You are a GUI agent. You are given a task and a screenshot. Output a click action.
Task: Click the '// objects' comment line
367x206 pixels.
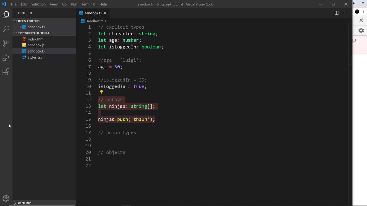[x=112, y=152]
